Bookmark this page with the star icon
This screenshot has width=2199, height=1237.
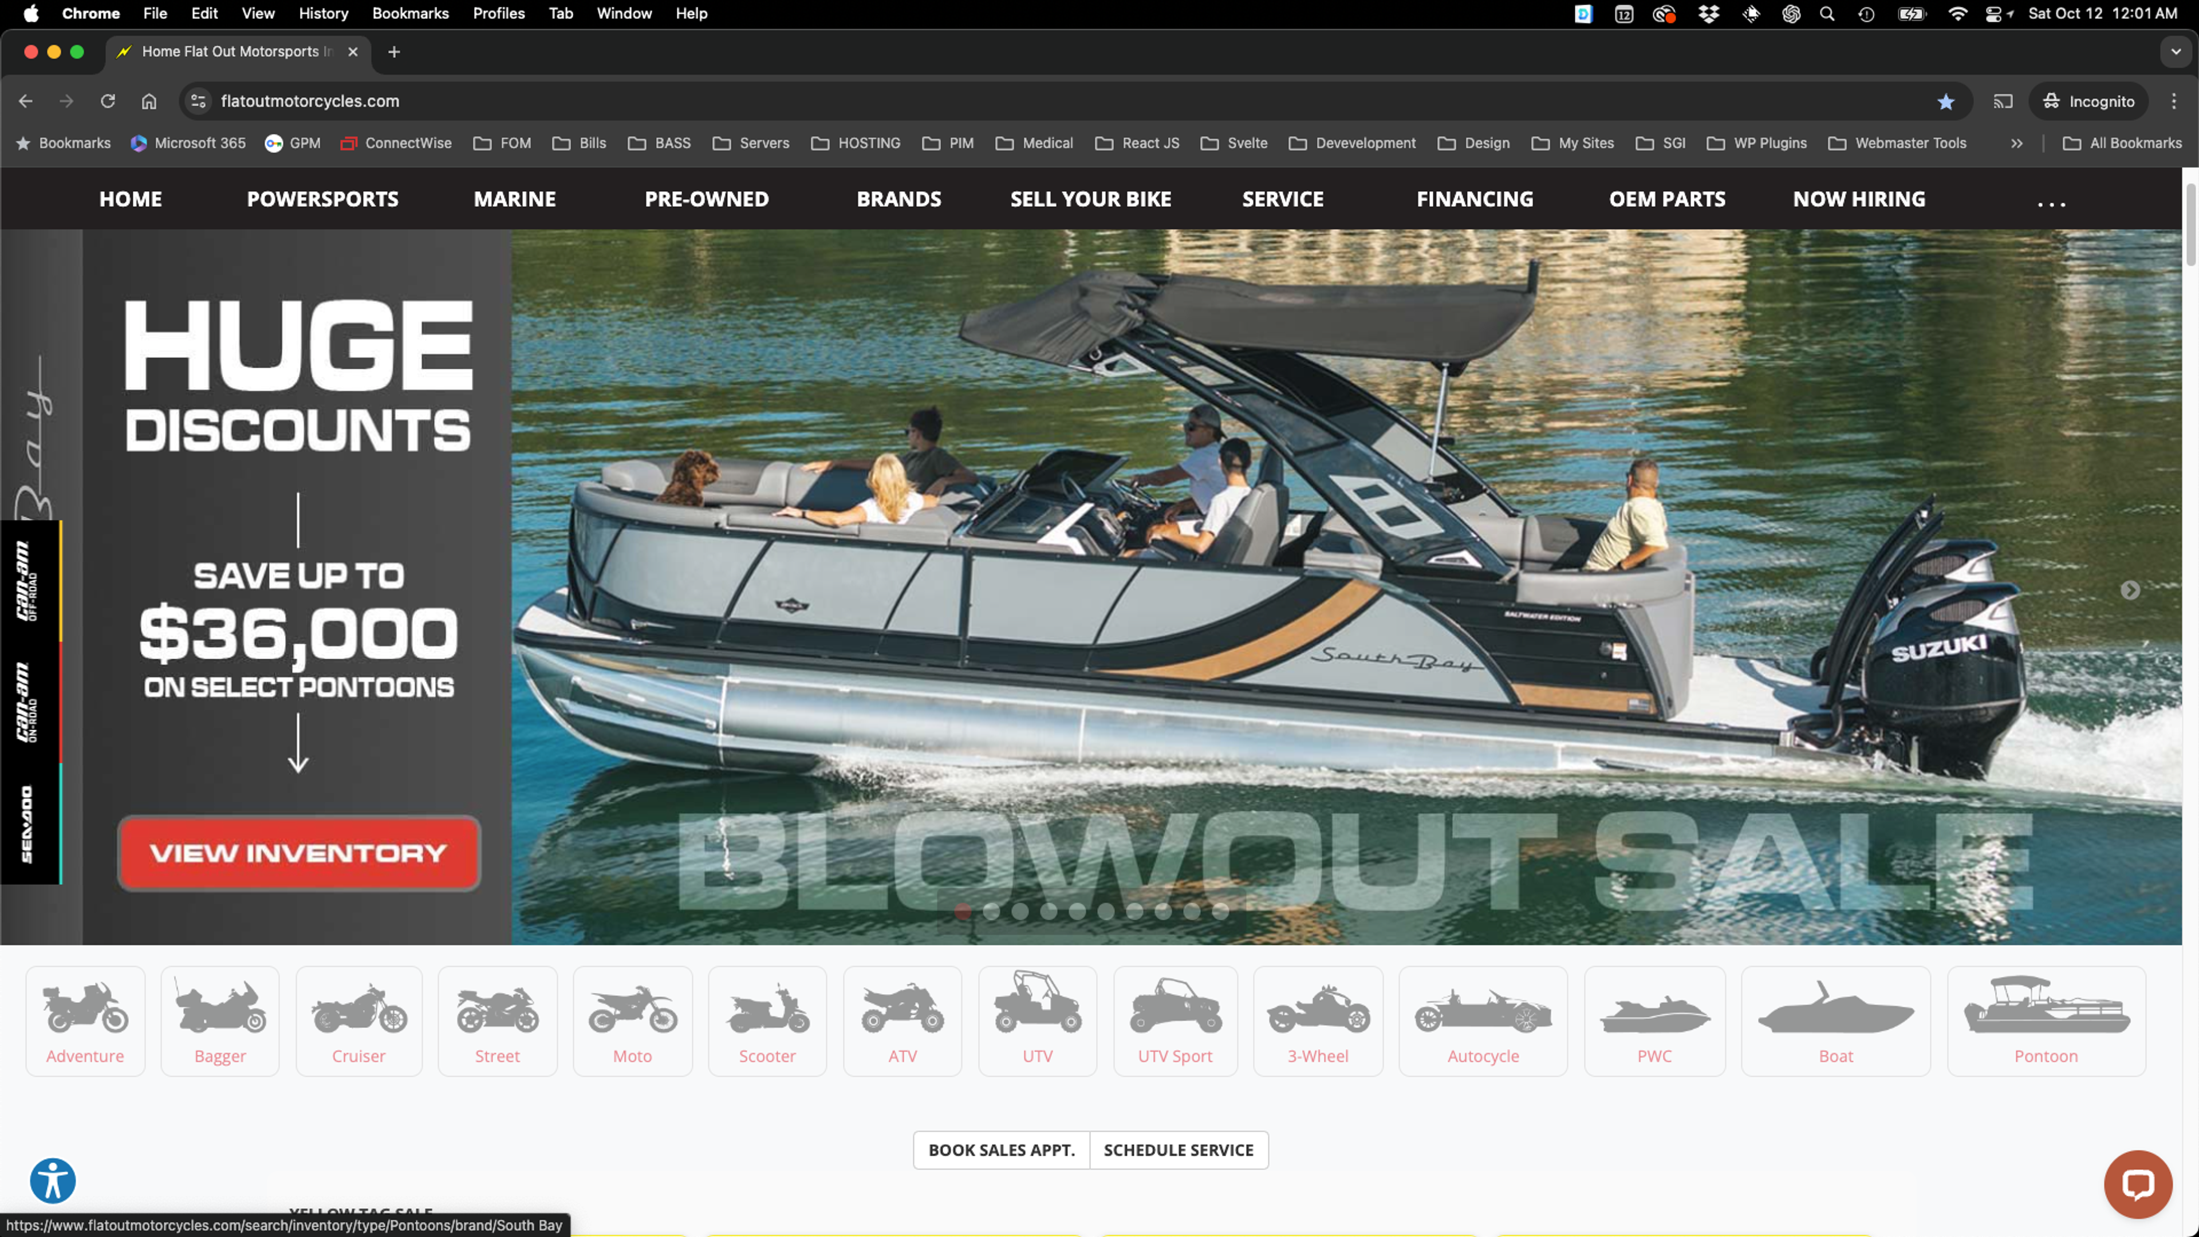tap(1945, 101)
